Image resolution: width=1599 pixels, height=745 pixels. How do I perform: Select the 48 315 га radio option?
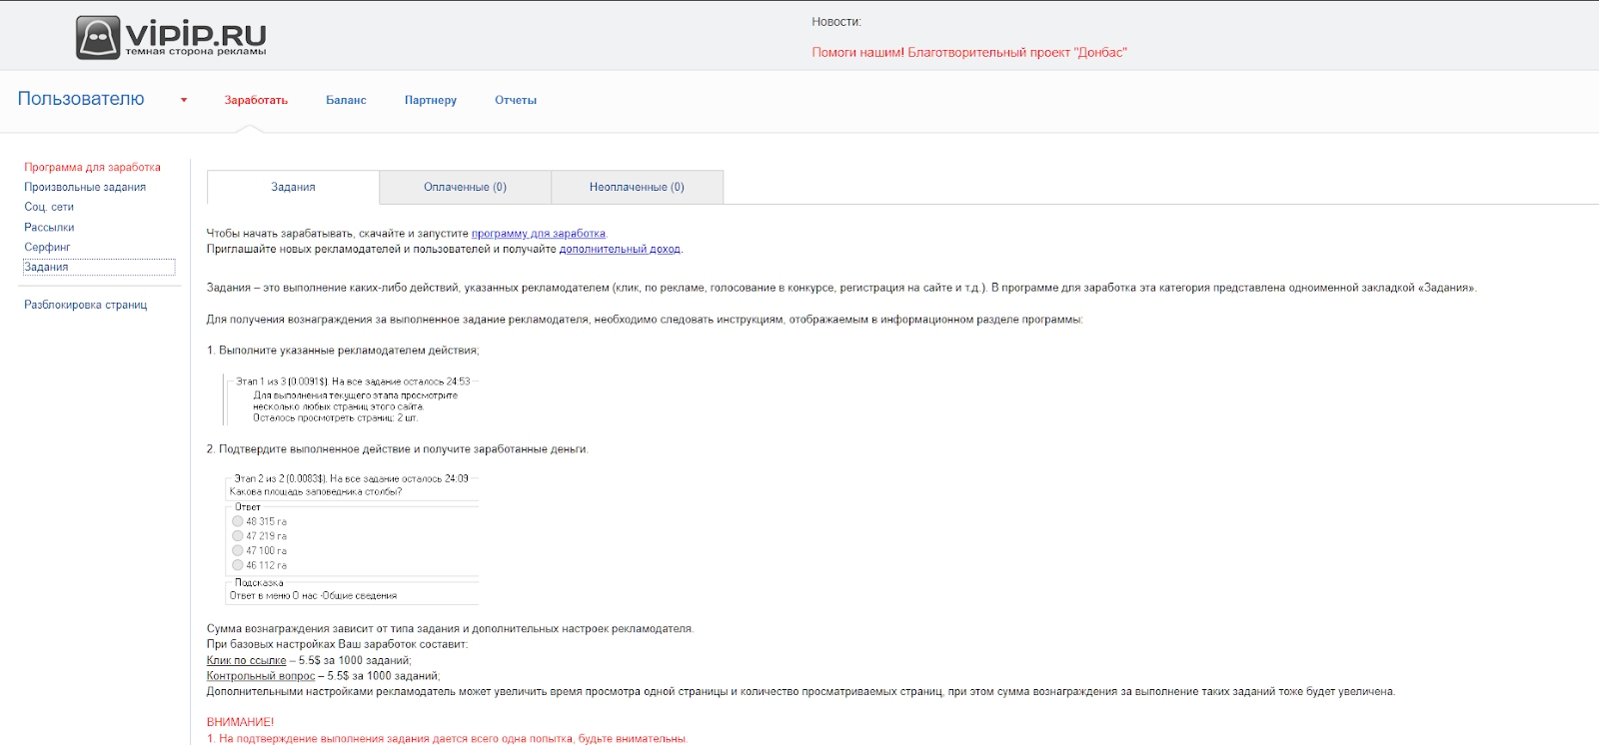tap(238, 521)
